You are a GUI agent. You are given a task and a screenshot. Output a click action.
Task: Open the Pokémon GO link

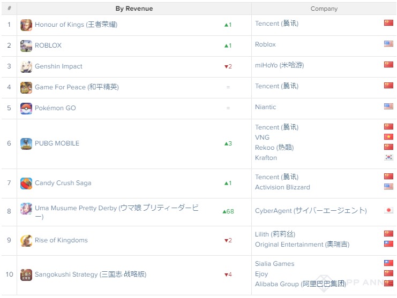(x=55, y=108)
